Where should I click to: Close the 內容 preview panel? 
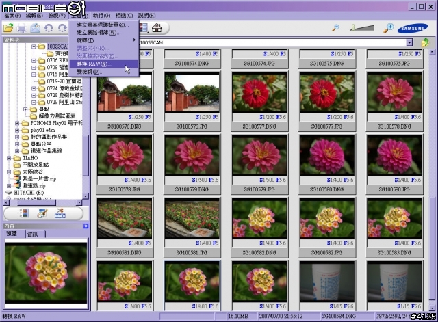point(86,226)
